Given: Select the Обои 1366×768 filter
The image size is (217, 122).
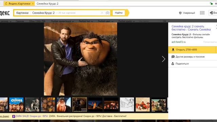Looking at the screenshot, I should click(37, 21).
